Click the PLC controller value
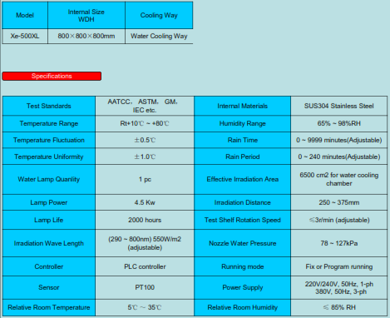Viewport: 390px width, 318px height. [x=145, y=266]
